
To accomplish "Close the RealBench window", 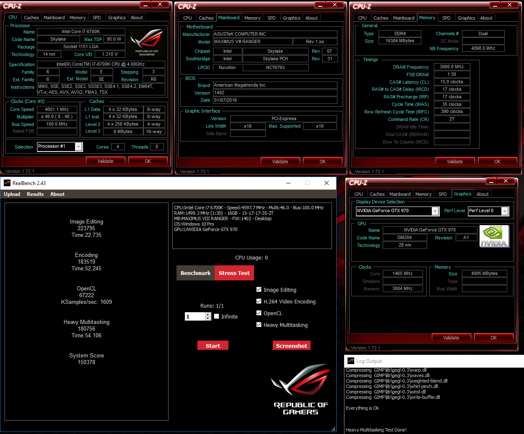I will click(x=327, y=183).
